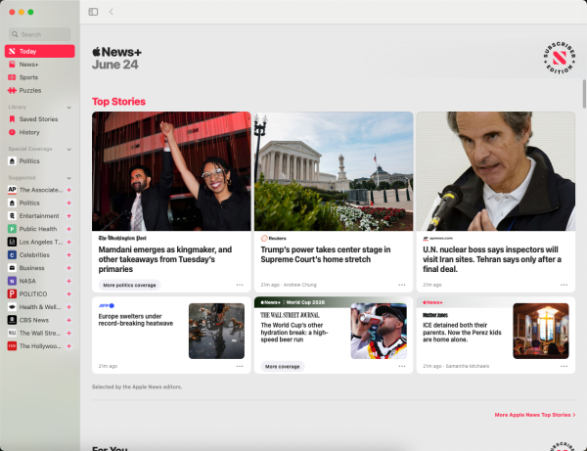Follow NASA with the plus button

pos(68,281)
